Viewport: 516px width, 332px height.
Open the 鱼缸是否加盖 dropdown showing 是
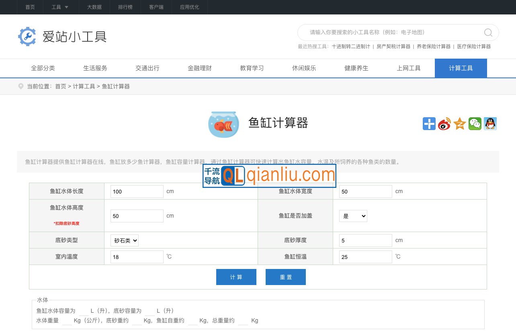(353, 216)
